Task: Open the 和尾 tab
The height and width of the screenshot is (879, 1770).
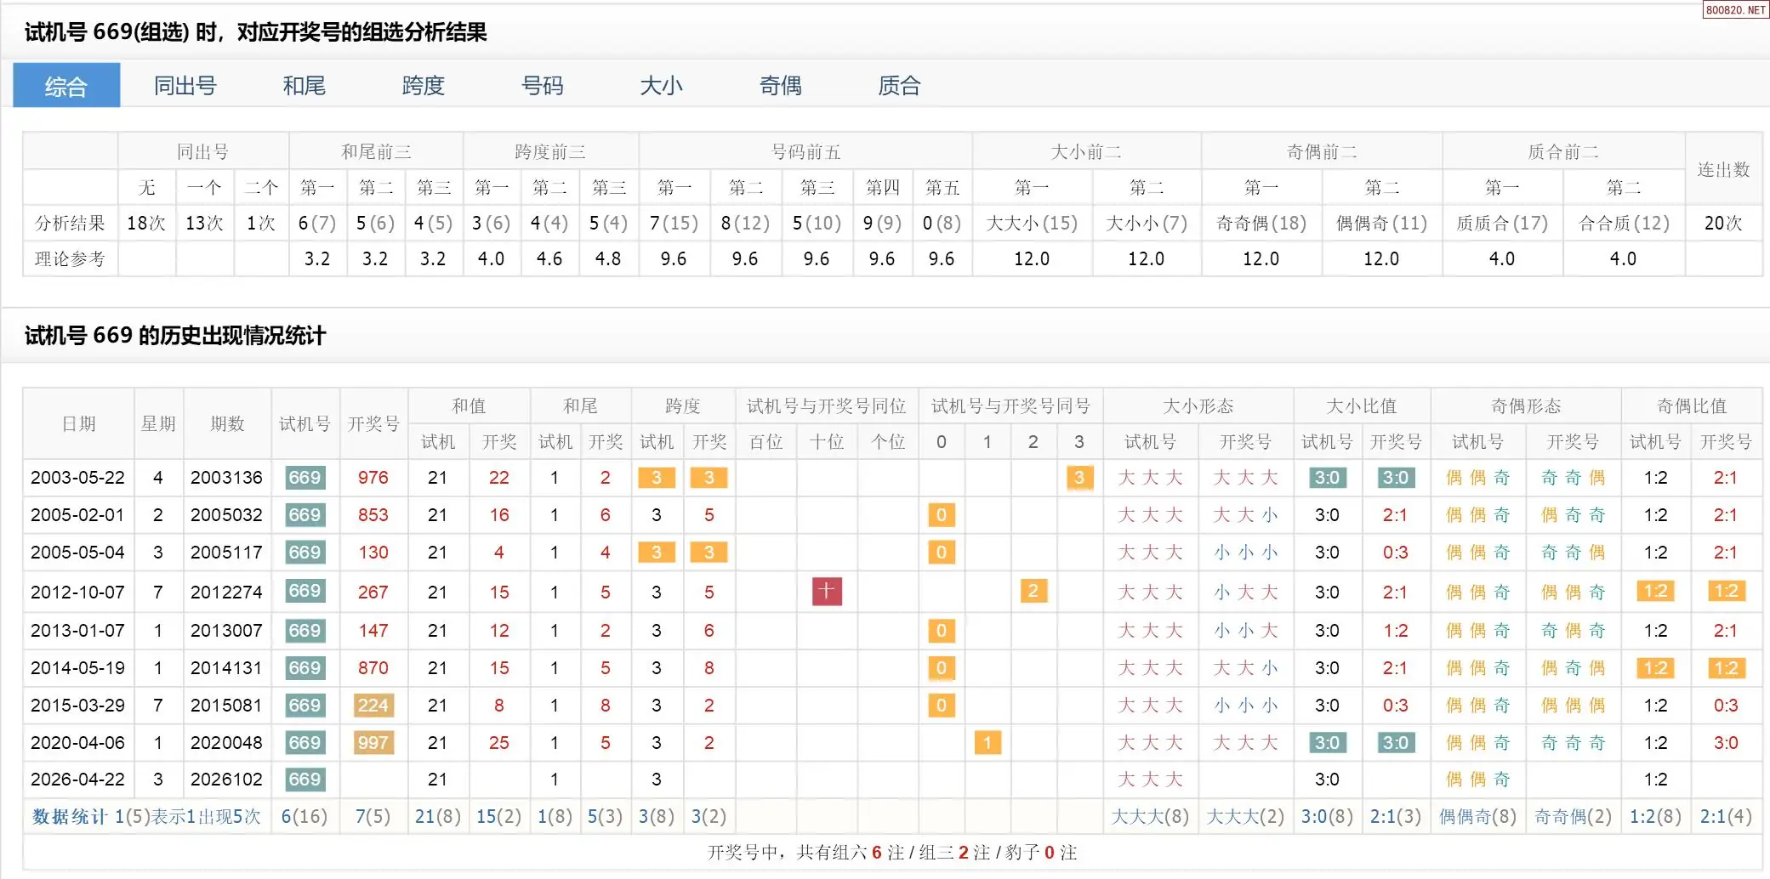Action: click(304, 86)
